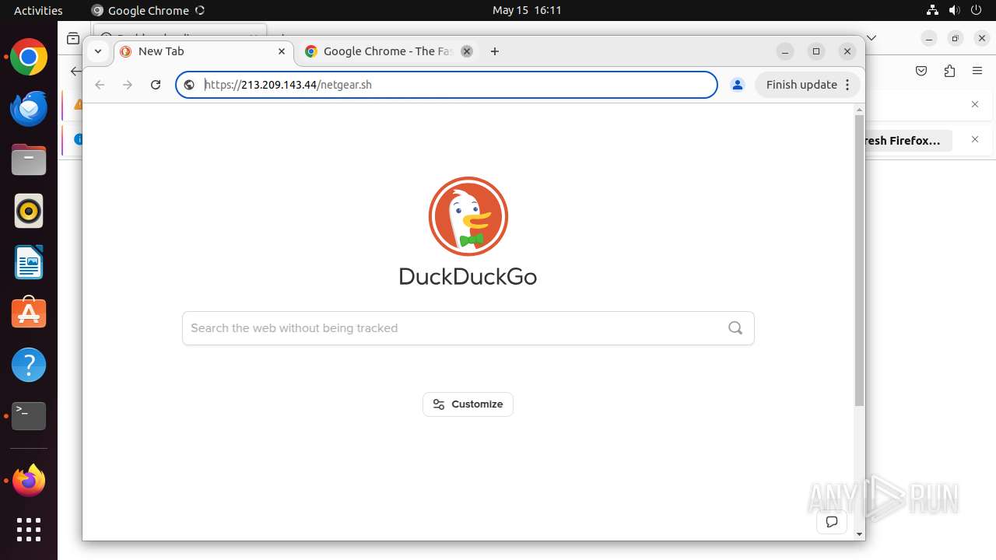This screenshot has width=996, height=560.
Task: Dismiss the Refresh Firefox notification bar
Action: [975, 140]
